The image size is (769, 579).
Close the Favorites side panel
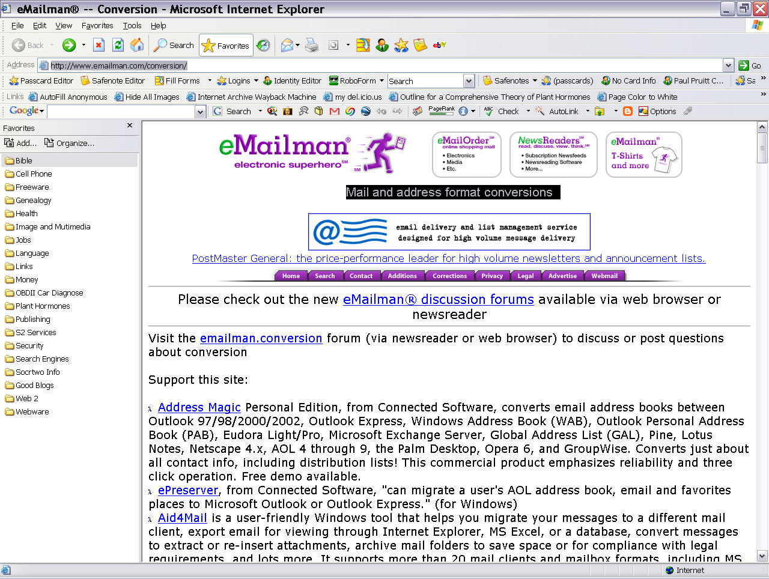click(x=130, y=126)
